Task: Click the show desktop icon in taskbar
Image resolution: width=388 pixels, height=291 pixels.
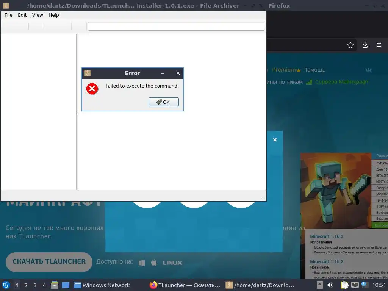Action: tap(66, 285)
